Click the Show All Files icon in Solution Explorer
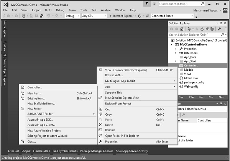The image size is (230, 161). tap(212, 29)
